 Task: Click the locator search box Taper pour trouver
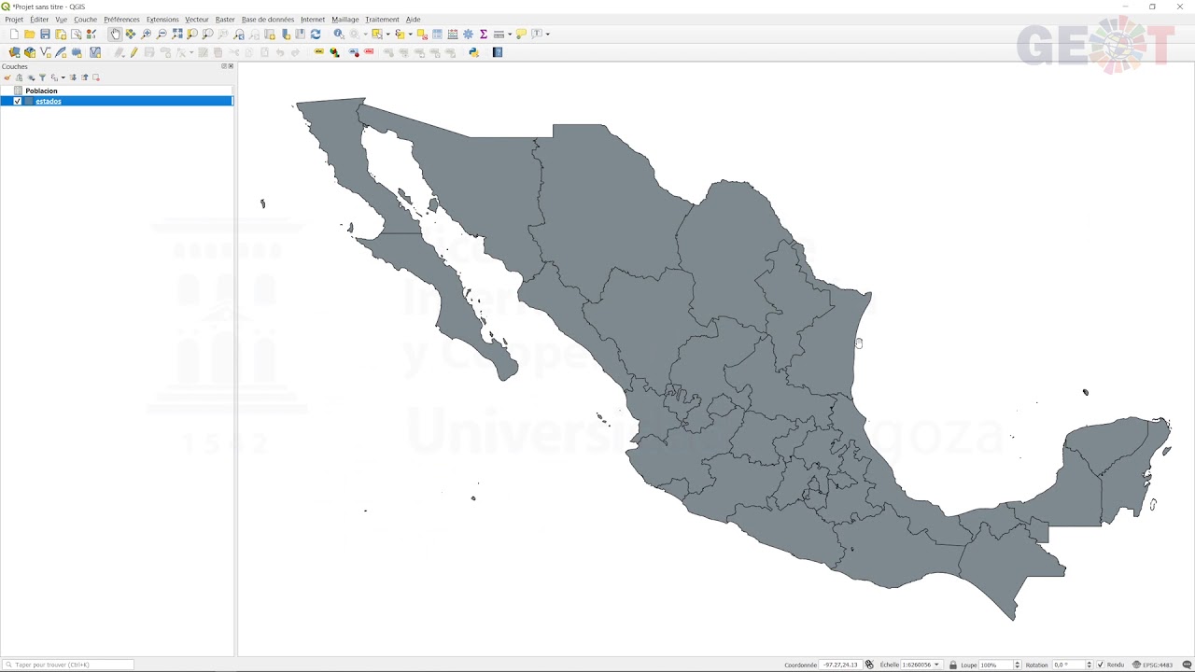point(68,665)
